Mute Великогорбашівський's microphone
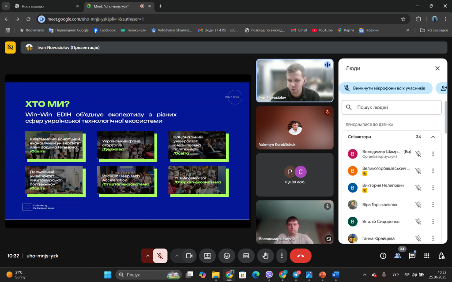Screen dimensions: 452x282 pos(418,171)
